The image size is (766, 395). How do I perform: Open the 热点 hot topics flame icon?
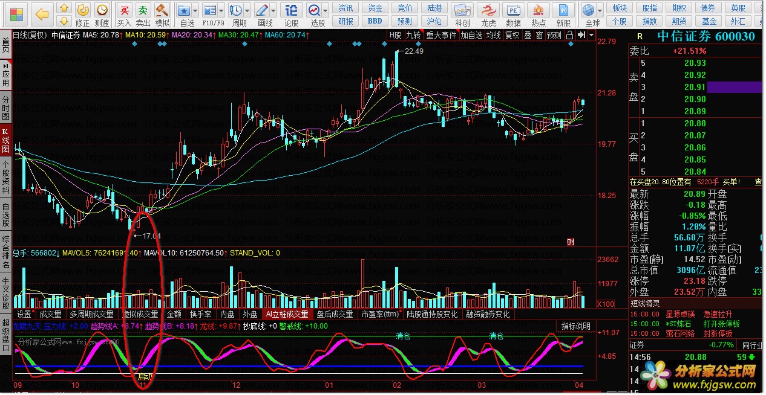(x=538, y=14)
